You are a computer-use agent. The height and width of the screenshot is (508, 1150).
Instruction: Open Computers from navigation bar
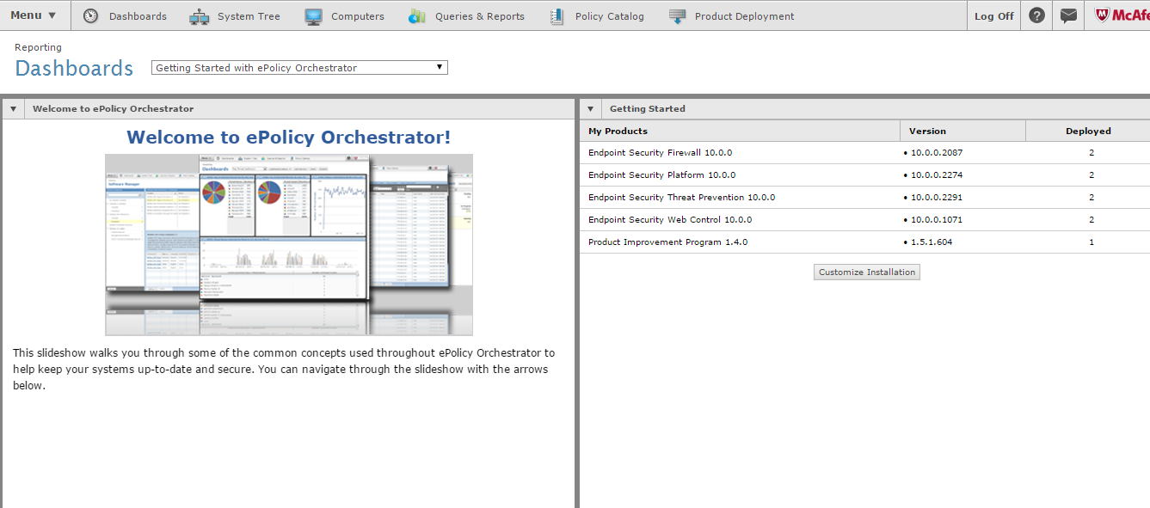(x=358, y=16)
